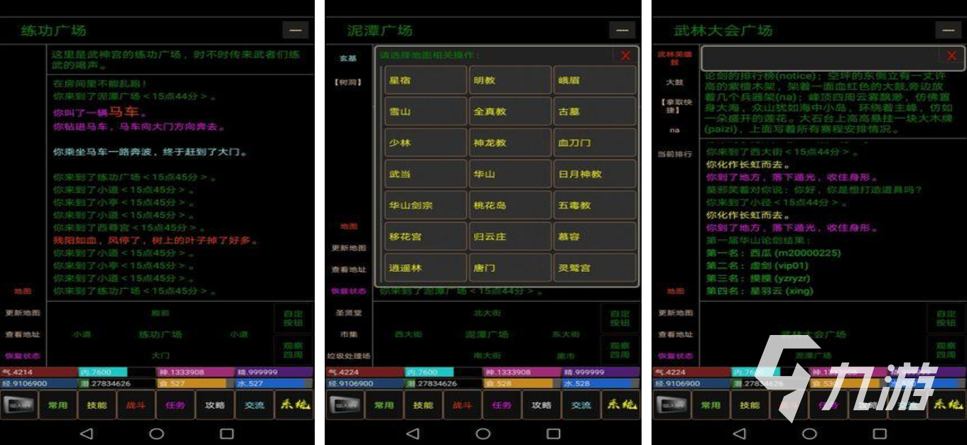Open 攻略 tab on 练功广场 screen

pyautogui.click(x=214, y=405)
